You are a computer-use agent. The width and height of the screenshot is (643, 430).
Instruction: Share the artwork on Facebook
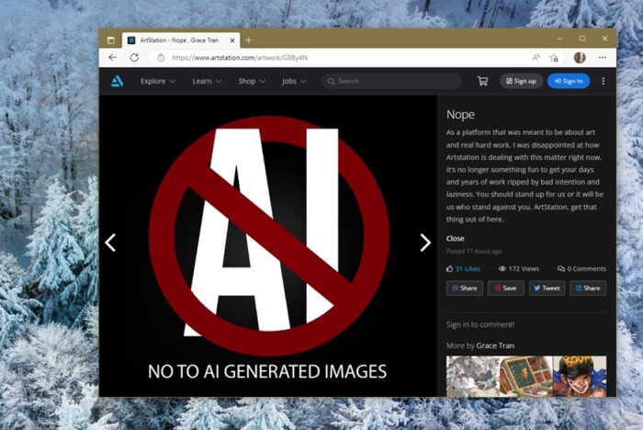pyautogui.click(x=464, y=288)
